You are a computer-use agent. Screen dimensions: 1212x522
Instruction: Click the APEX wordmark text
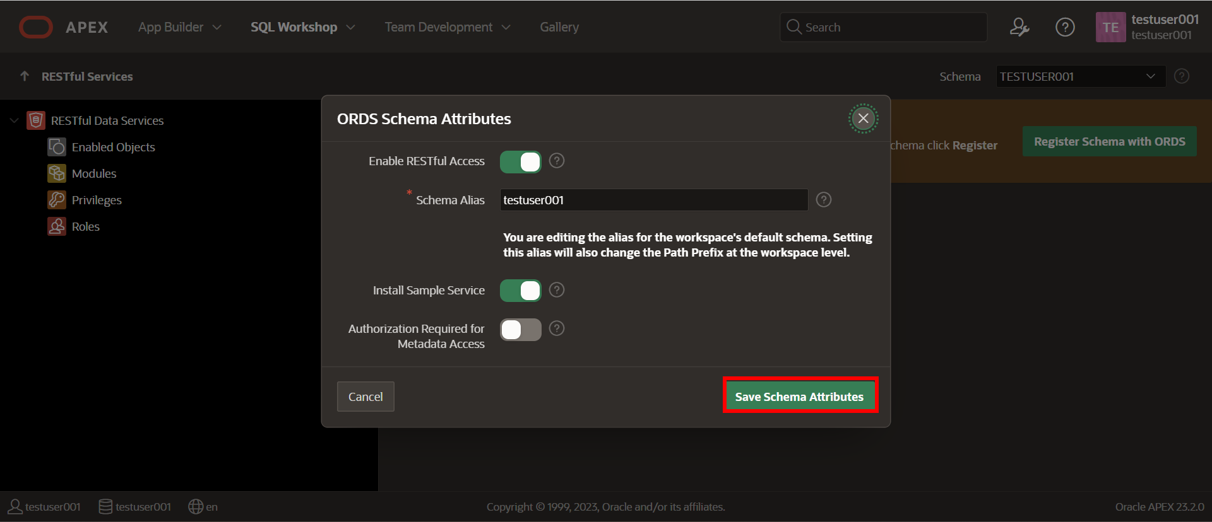pos(87,27)
